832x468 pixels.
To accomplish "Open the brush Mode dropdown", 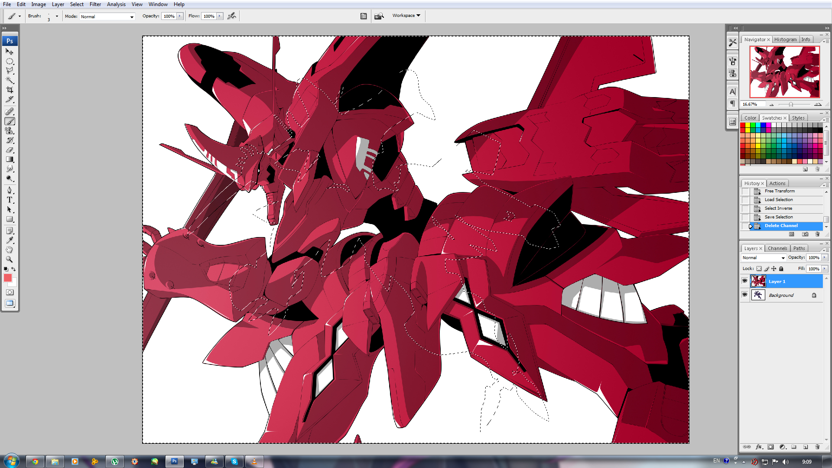I will point(107,16).
